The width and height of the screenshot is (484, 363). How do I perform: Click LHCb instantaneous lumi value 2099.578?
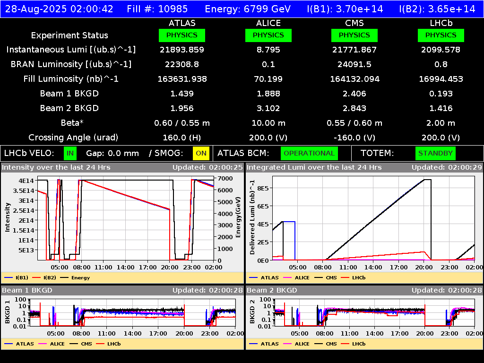pyautogui.click(x=441, y=50)
